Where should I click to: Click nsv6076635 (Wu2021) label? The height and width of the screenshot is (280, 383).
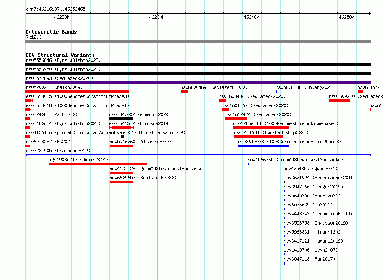tap(308, 205)
